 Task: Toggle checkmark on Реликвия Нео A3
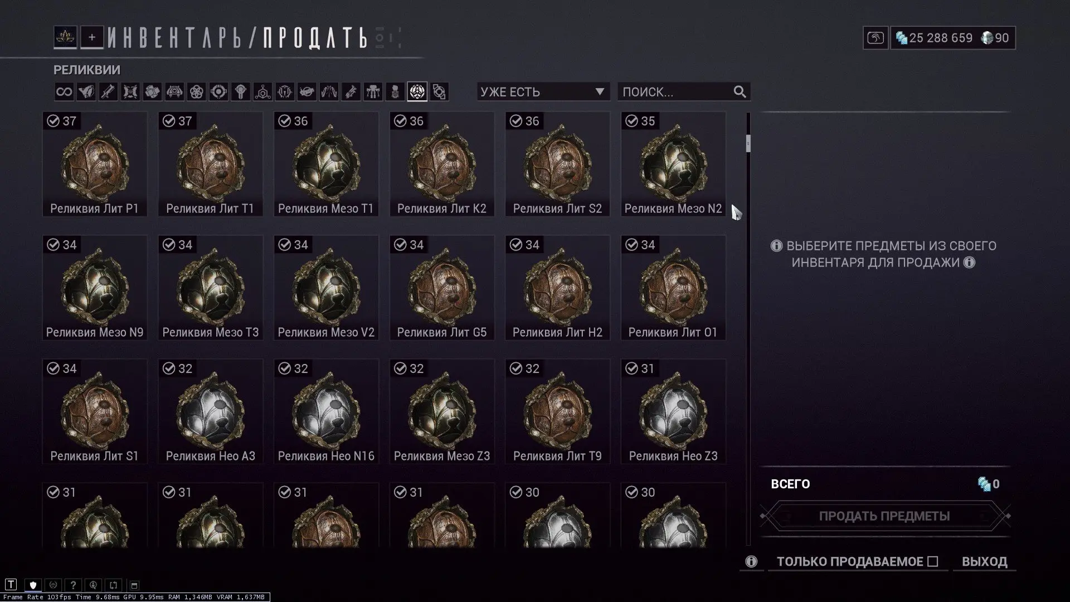[169, 368]
